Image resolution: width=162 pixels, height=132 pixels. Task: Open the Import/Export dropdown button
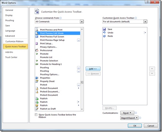pyautogui.click(x=129, y=118)
